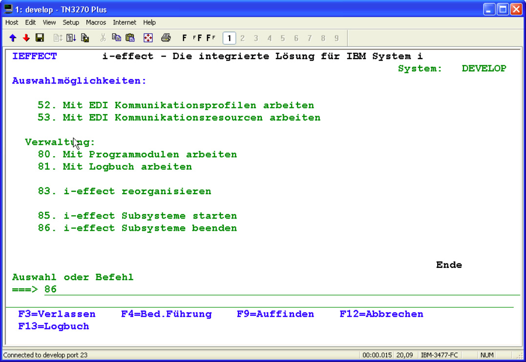Click option 81 Mit Logbuch arbeiten
Screen dimensions: 526x362
(115, 167)
